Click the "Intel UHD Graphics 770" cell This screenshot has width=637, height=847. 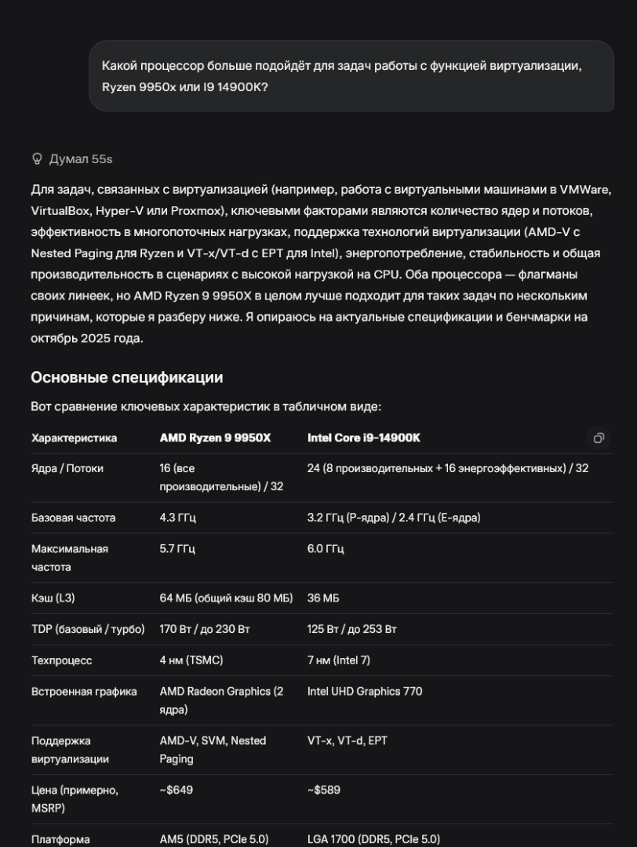point(365,692)
